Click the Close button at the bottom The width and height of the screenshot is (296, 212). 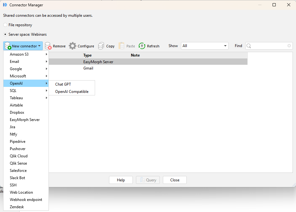click(175, 180)
